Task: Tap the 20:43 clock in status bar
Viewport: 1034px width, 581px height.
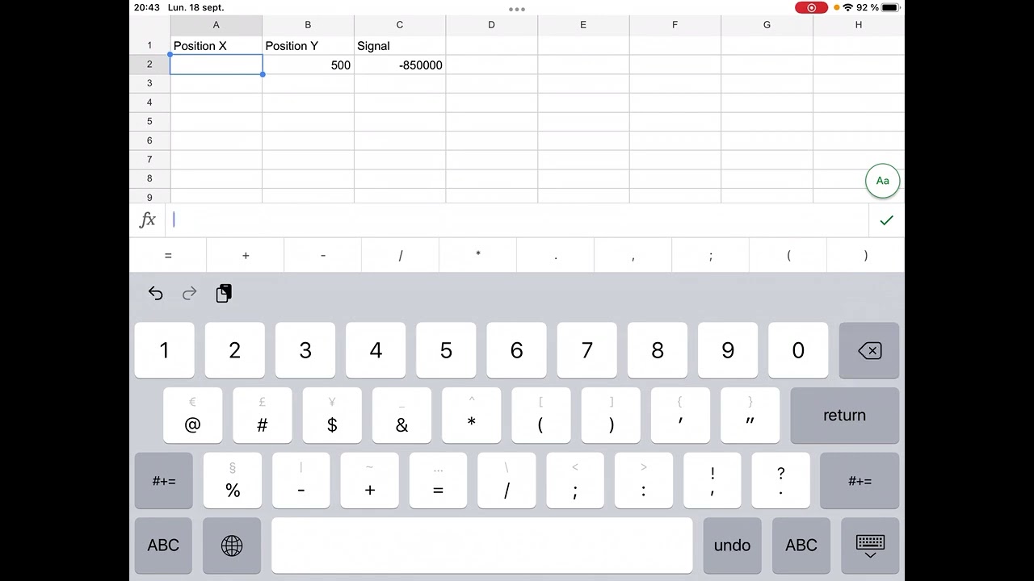Action: [146, 7]
